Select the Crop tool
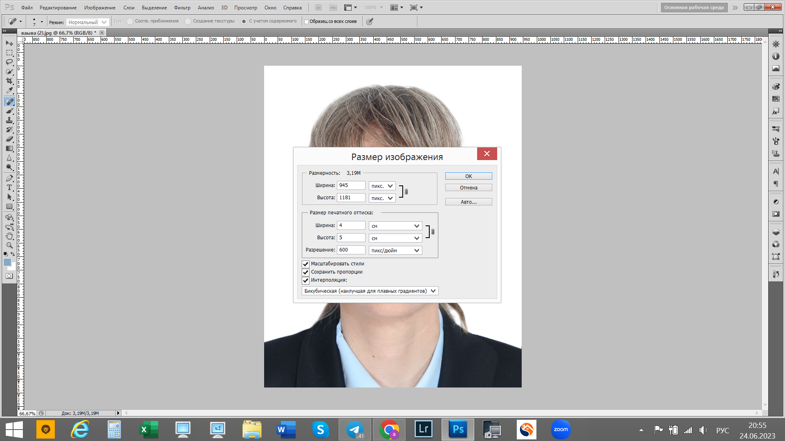Screen dimensions: 785x441 (x=9, y=81)
